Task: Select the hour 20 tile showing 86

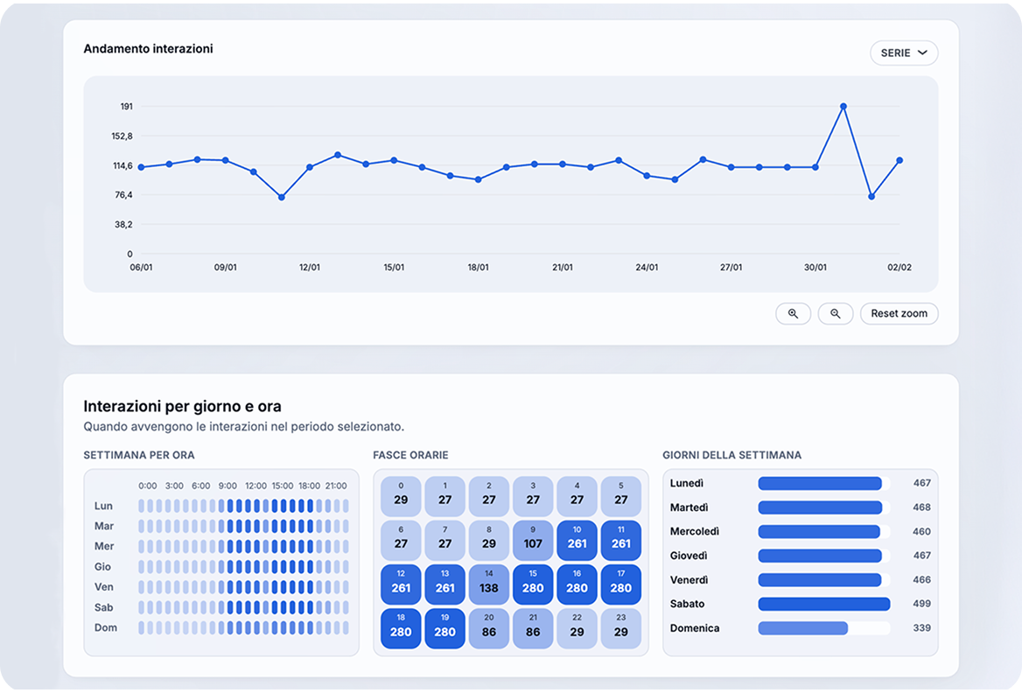Action: 489,625
